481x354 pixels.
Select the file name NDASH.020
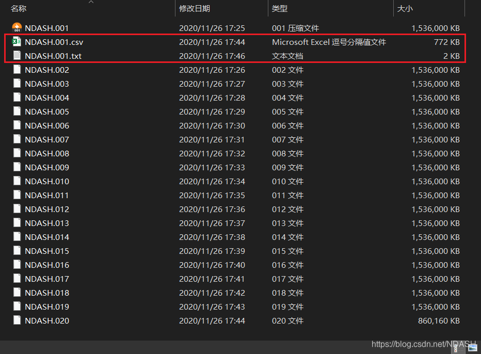(47, 320)
